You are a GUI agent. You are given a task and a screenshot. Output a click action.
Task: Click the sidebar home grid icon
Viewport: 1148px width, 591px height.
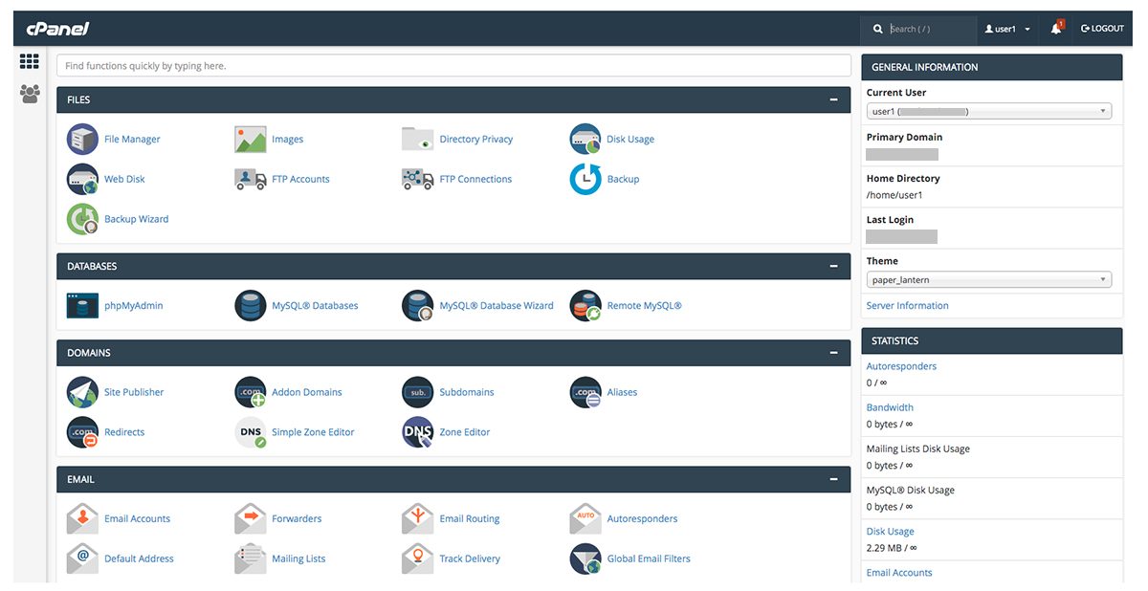point(30,61)
